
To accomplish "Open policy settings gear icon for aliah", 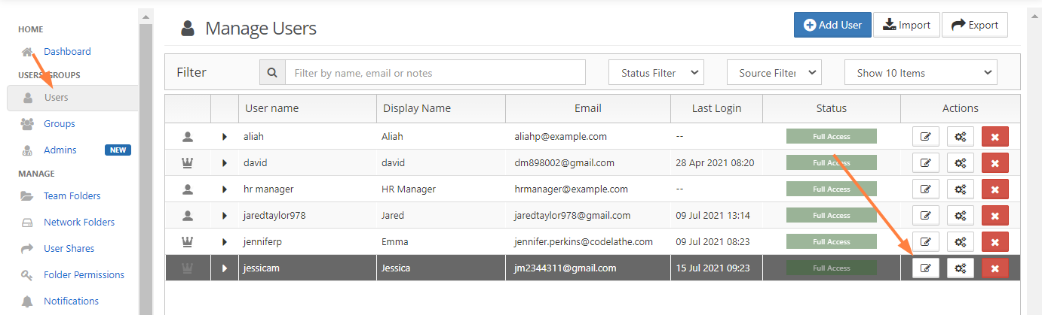I will [961, 137].
